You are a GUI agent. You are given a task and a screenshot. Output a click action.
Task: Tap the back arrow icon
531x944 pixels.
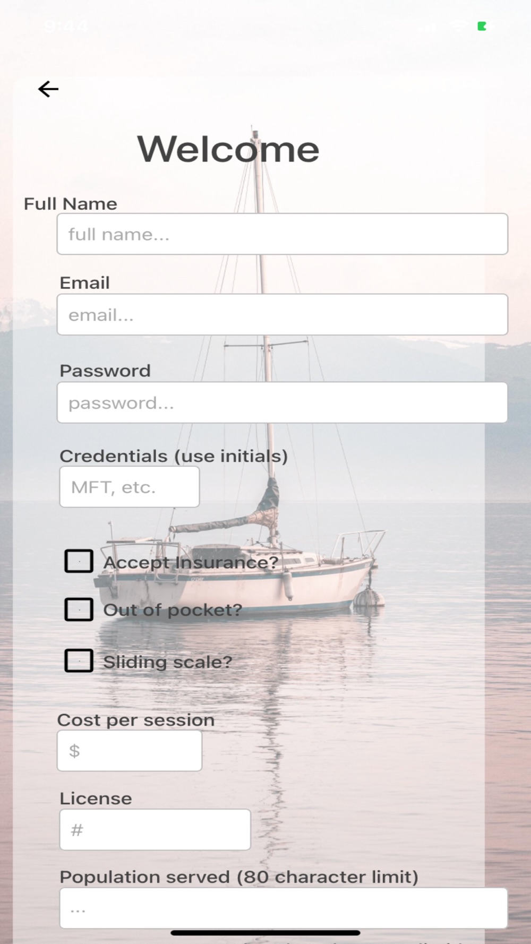[x=48, y=89]
